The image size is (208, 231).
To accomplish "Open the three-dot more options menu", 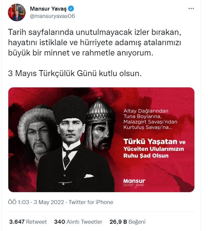I will (x=191, y=8).
